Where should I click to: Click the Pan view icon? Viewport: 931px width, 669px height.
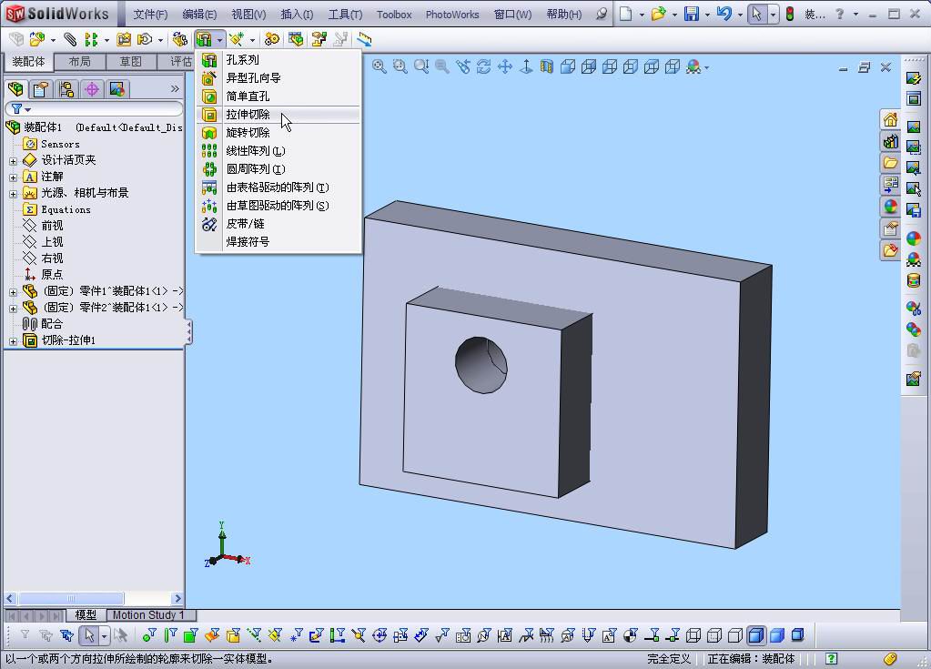[x=505, y=66]
